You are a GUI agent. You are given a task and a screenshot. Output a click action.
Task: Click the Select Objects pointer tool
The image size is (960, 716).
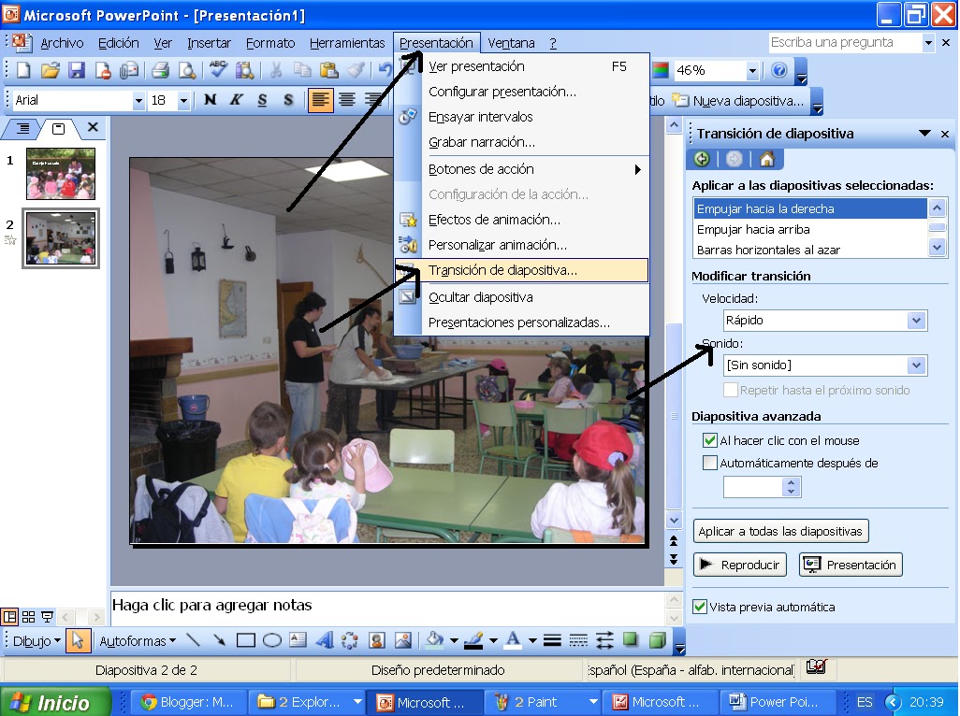click(x=78, y=641)
